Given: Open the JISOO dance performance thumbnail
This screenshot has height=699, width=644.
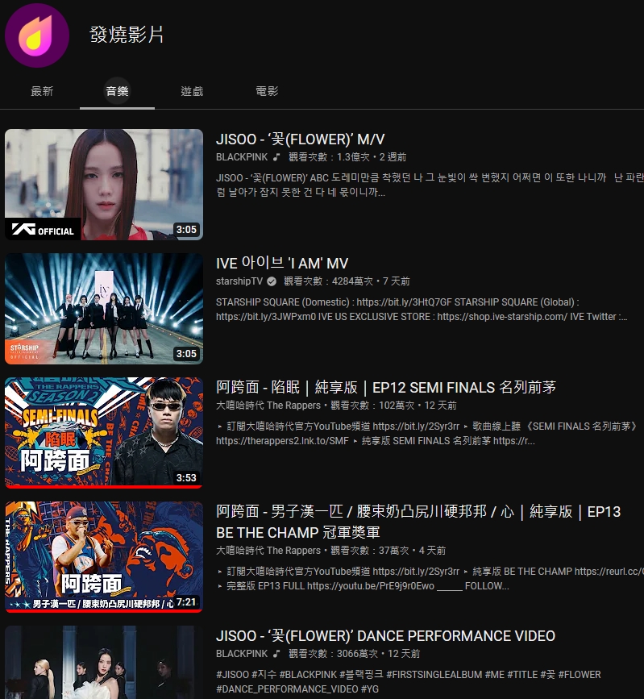Looking at the screenshot, I should click(x=104, y=663).
